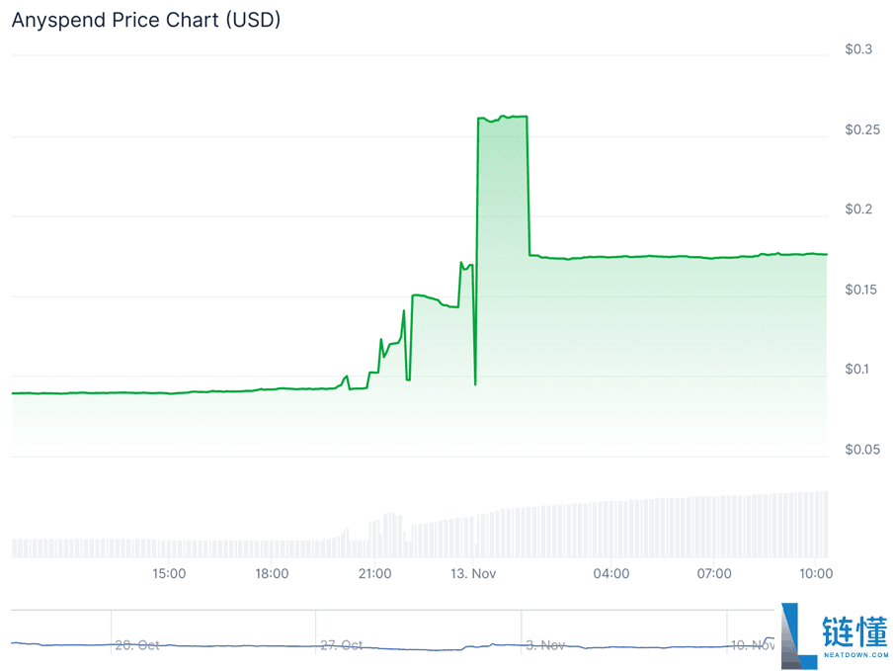This screenshot has height=671, width=893.
Task: Click the $0.05 y-axis label
Action: 858,450
